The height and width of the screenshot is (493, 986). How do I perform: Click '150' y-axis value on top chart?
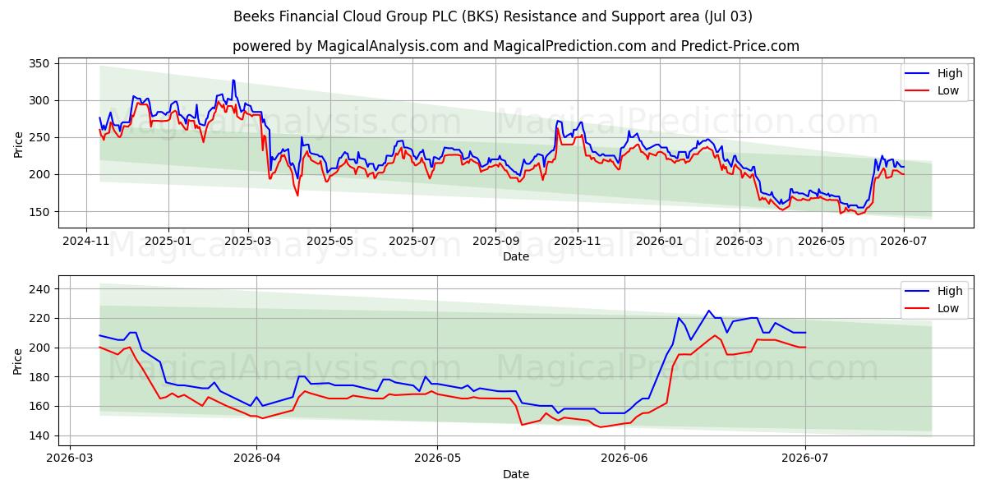pyautogui.click(x=40, y=211)
